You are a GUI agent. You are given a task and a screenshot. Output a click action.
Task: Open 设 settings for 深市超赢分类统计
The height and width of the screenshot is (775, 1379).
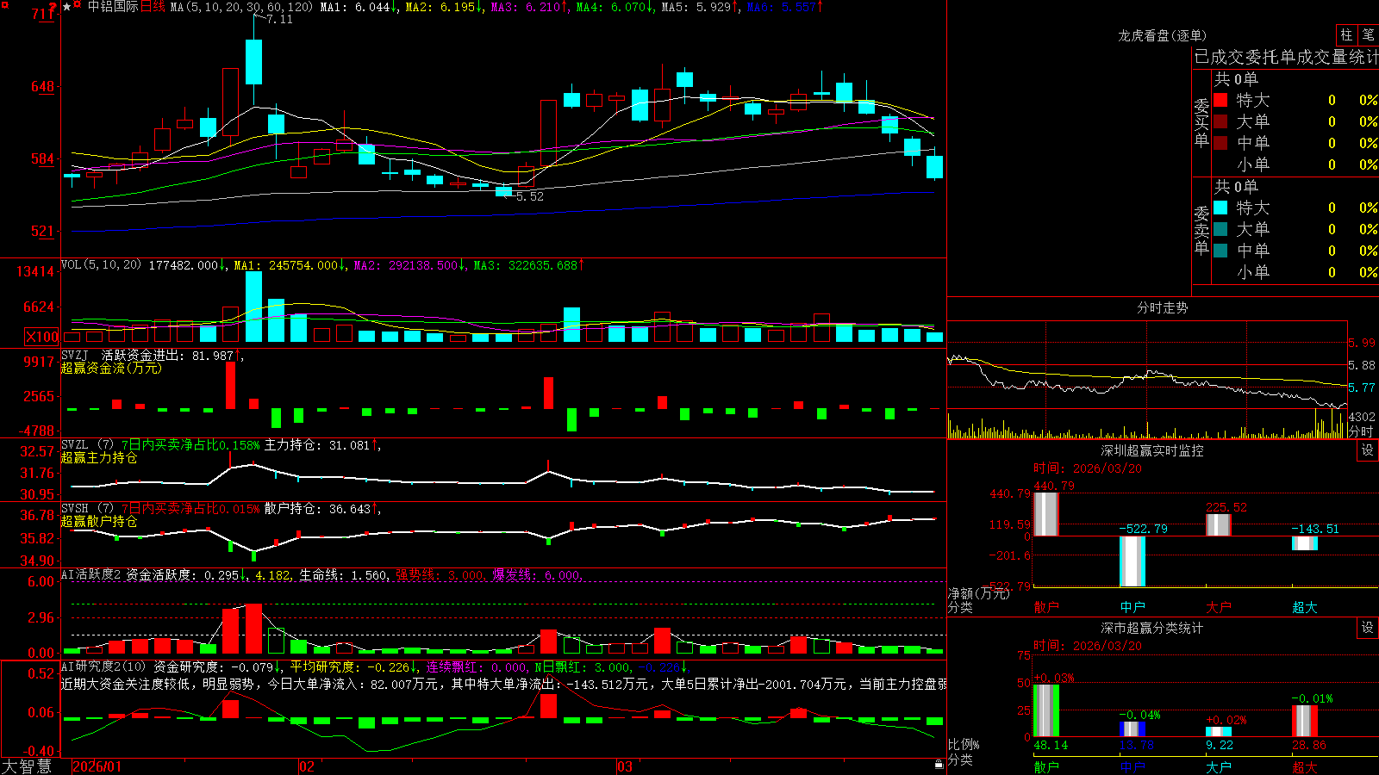(x=1367, y=628)
